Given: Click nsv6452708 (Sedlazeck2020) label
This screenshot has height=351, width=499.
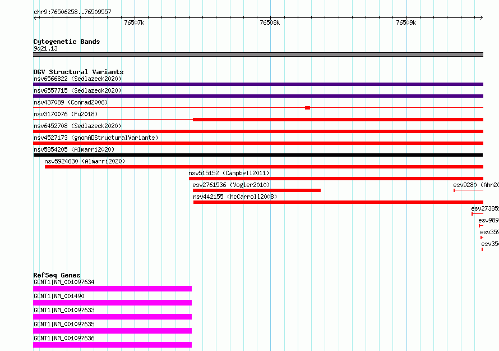Looking at the screenshot, I should click(x=77, y=126).
